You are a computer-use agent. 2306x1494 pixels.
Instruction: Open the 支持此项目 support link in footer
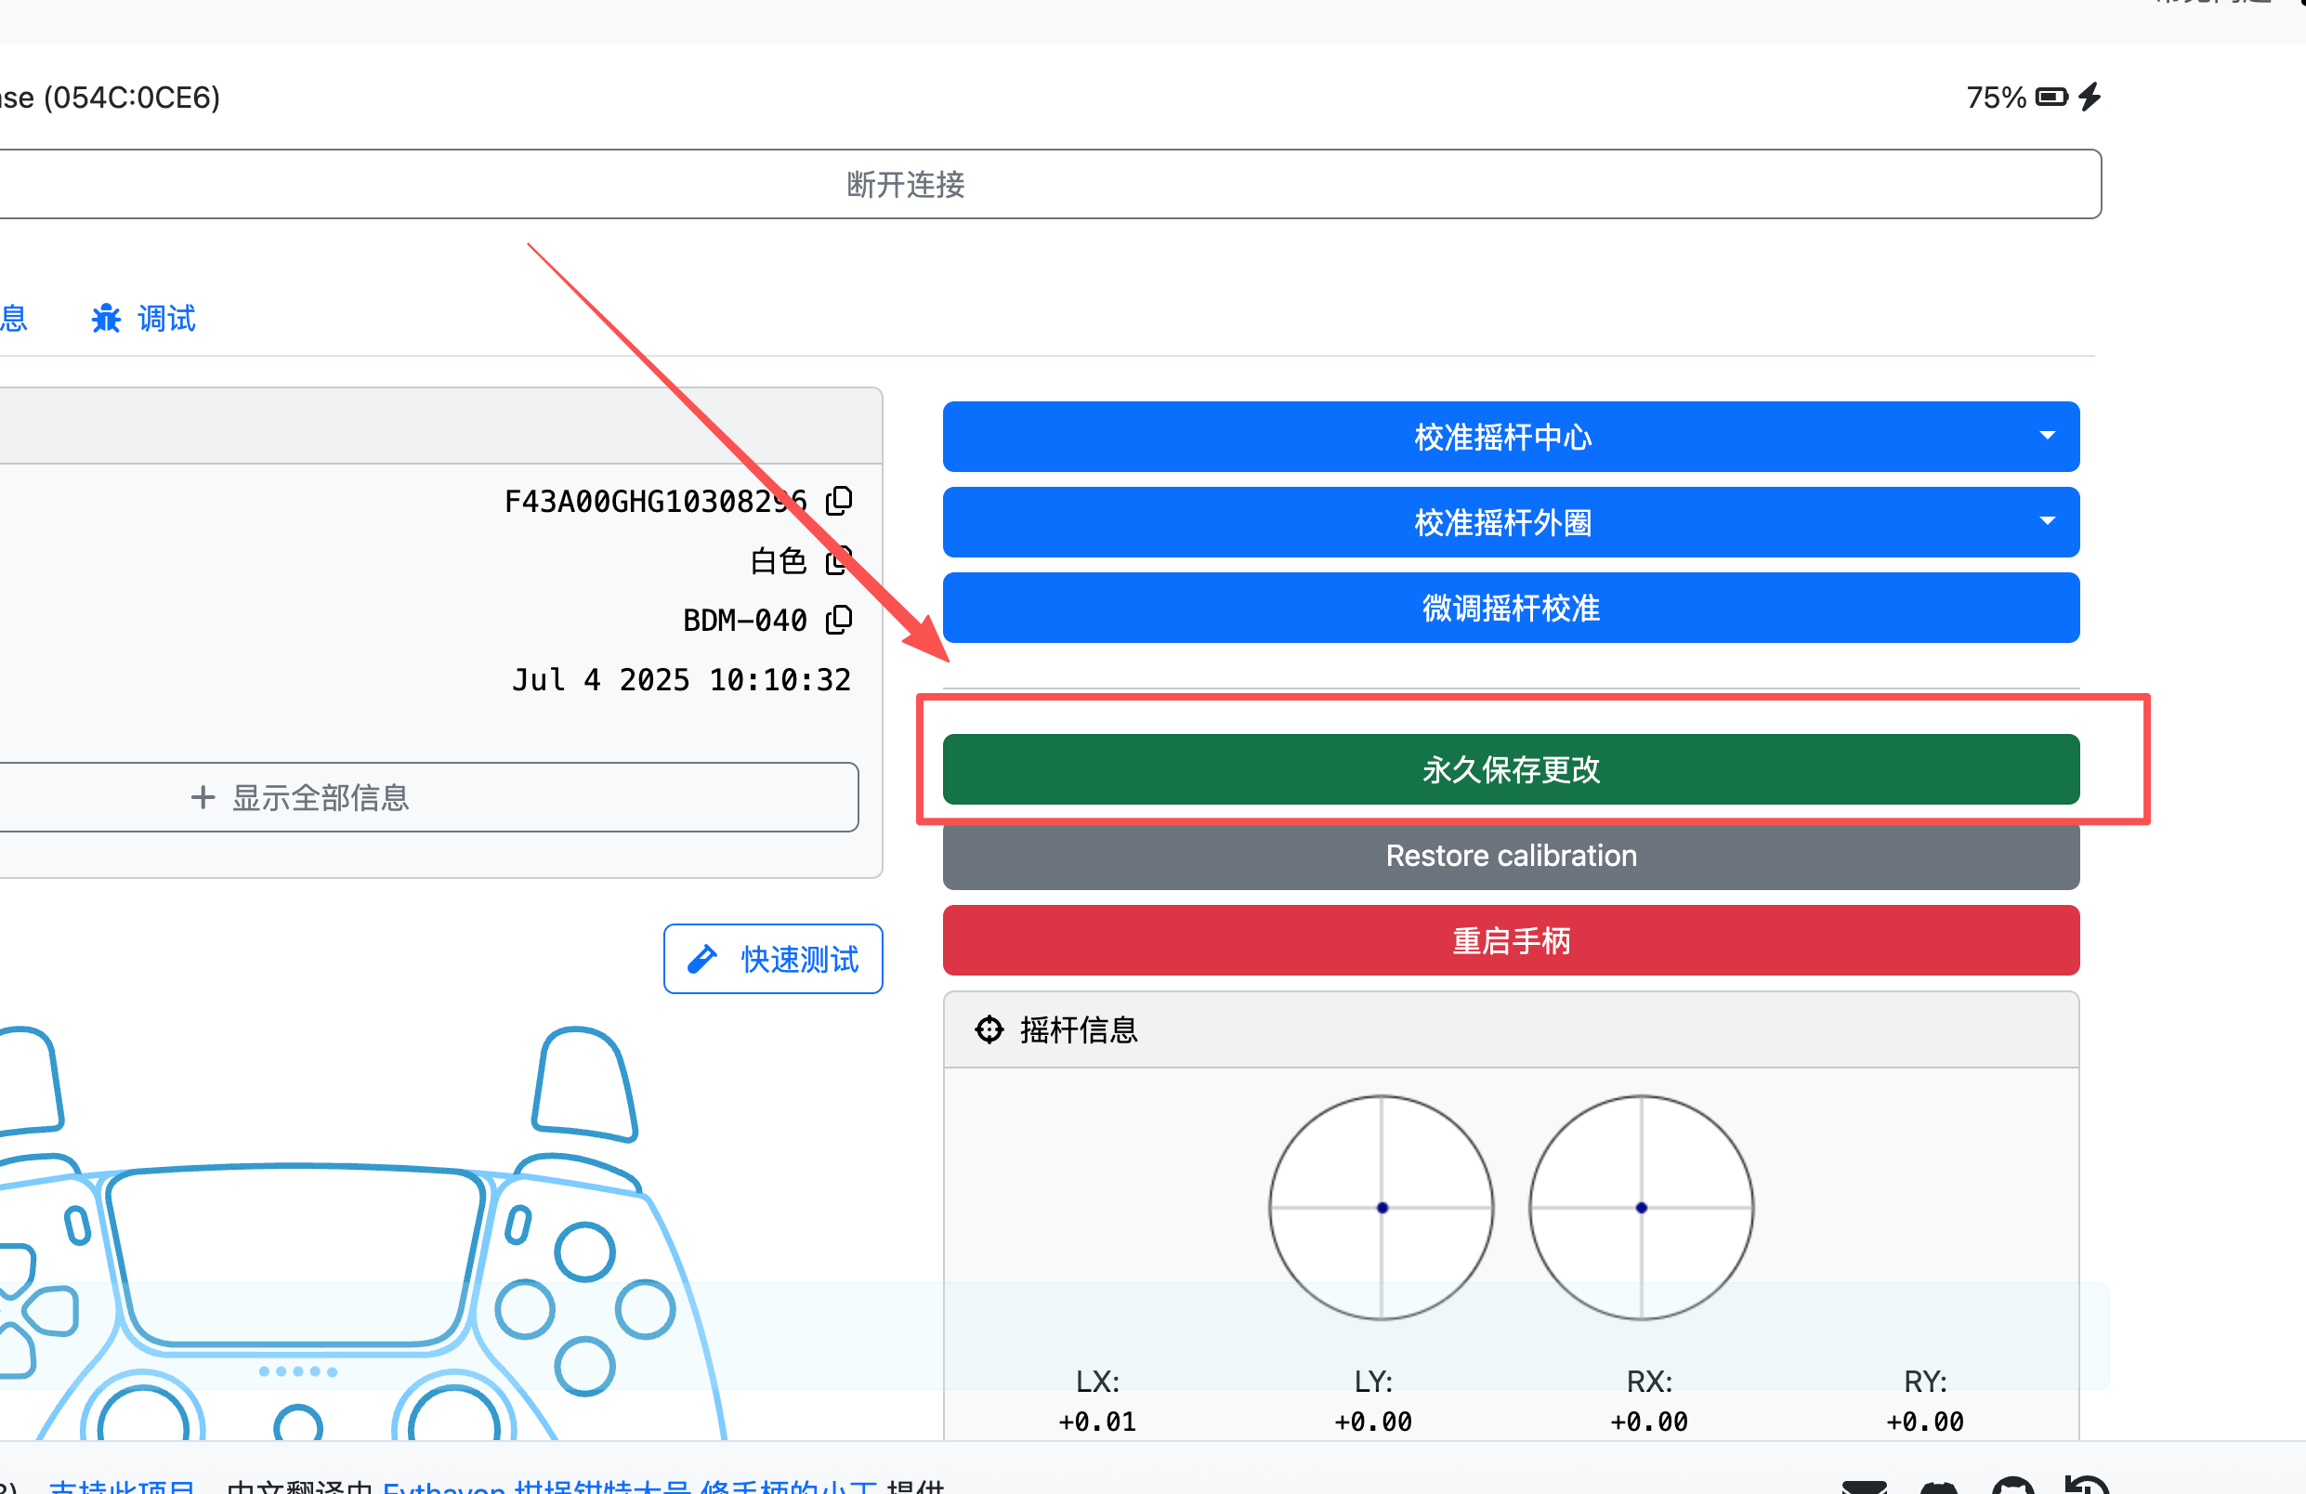tap(122, 1486)
